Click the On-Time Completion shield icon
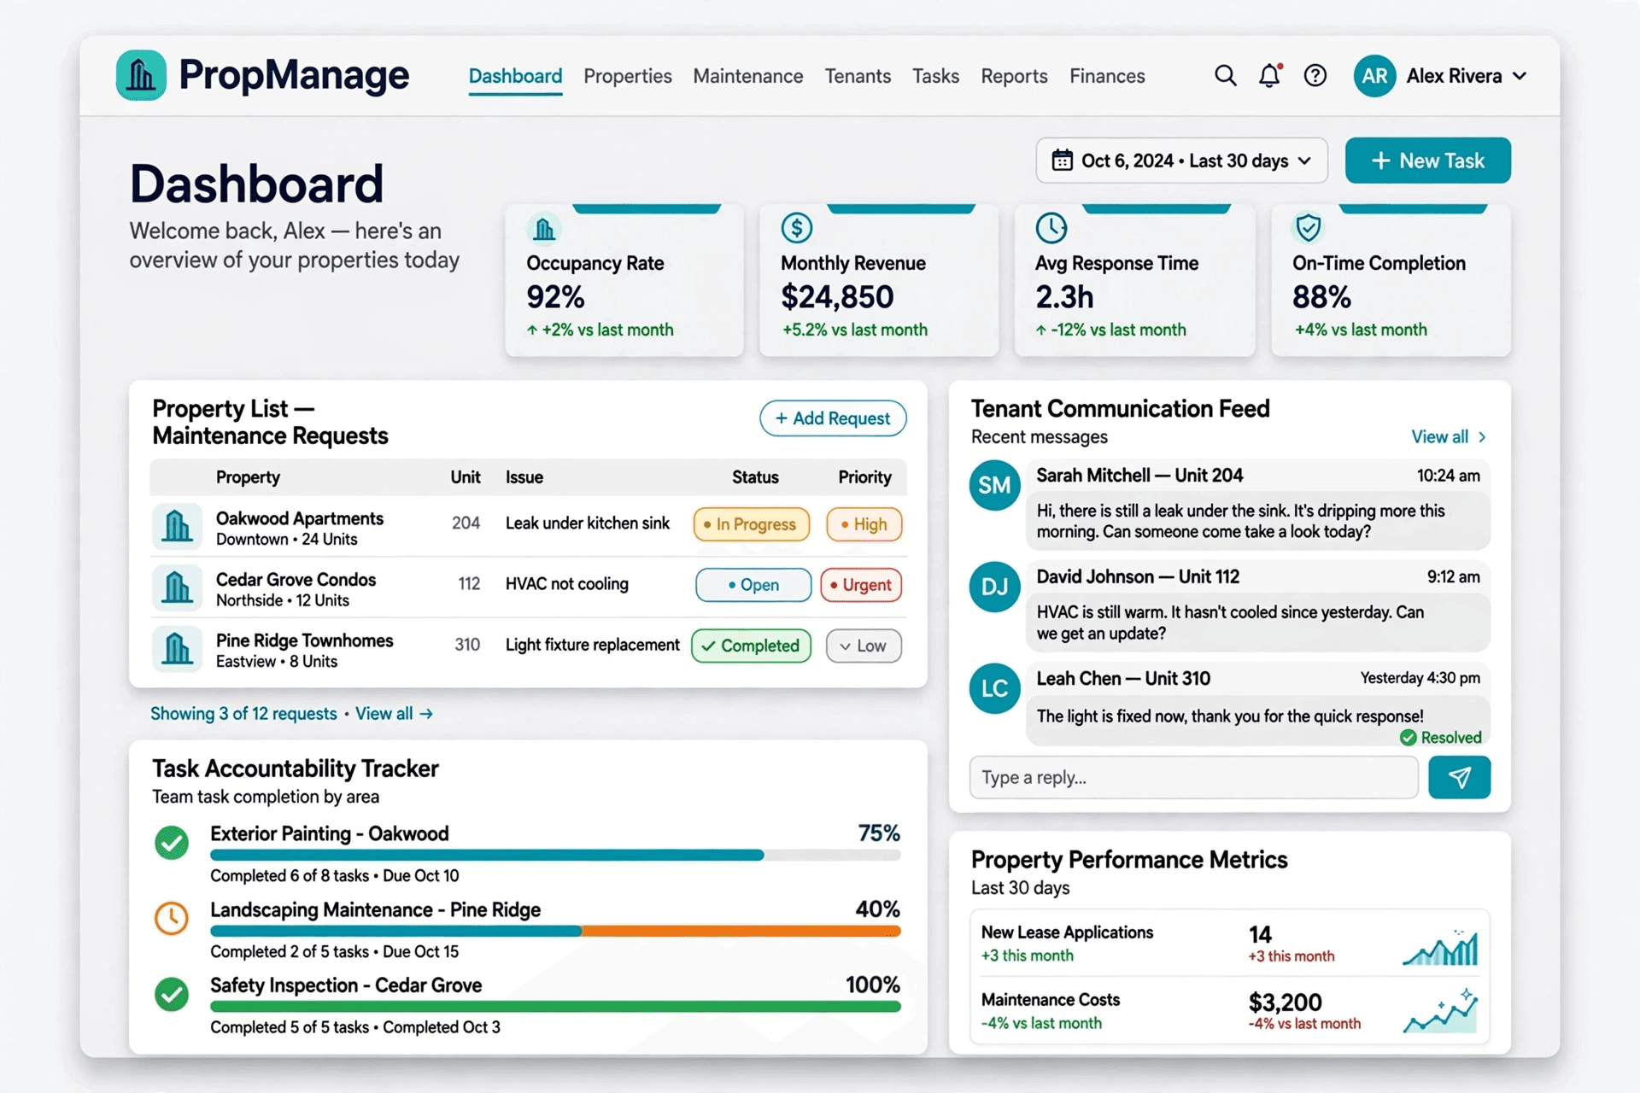1640x1093 pixels. pyautogui.click(x=1308, y=228)
